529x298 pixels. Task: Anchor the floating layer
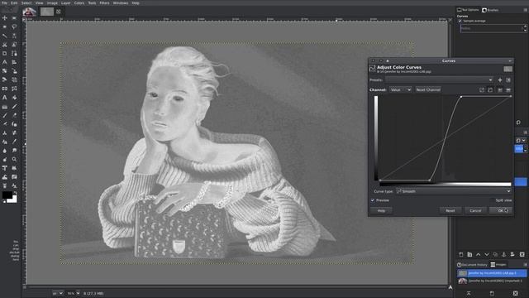pos(503,254)
